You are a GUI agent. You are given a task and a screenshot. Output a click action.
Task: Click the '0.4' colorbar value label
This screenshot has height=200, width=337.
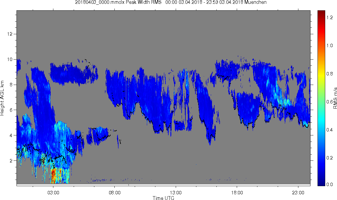(x=329, y=130)
